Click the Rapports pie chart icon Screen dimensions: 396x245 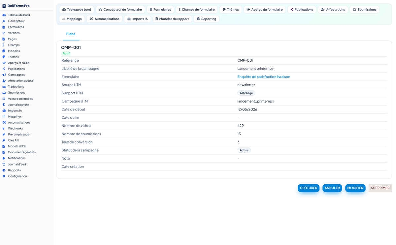point(4,170)
